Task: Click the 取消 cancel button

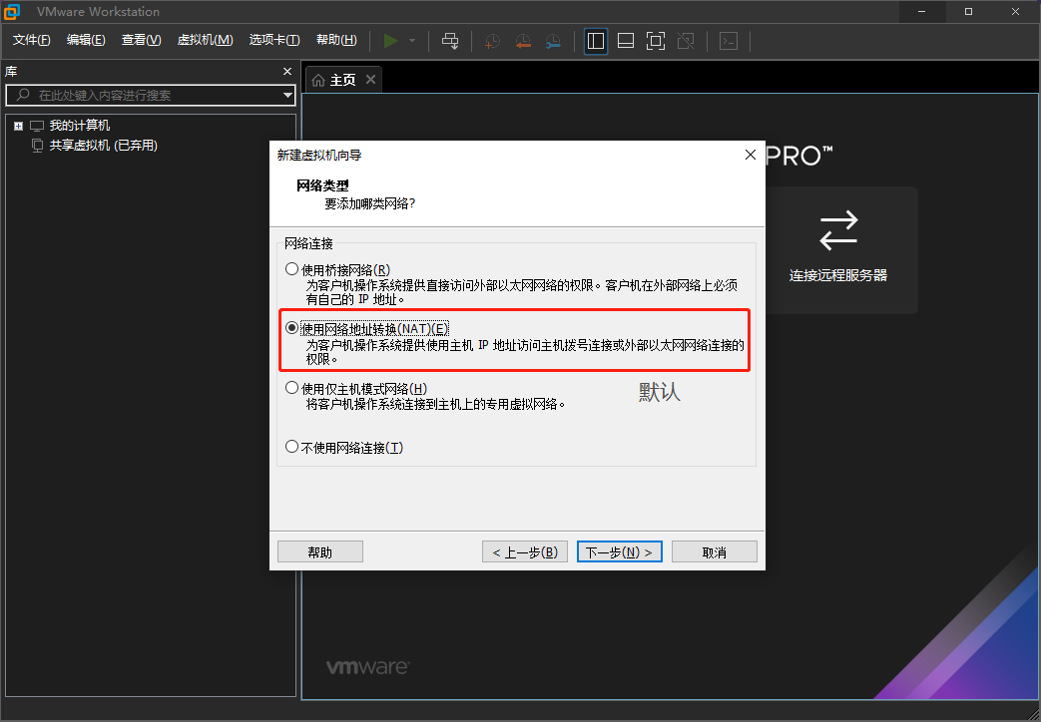Action: click(715, 552)
